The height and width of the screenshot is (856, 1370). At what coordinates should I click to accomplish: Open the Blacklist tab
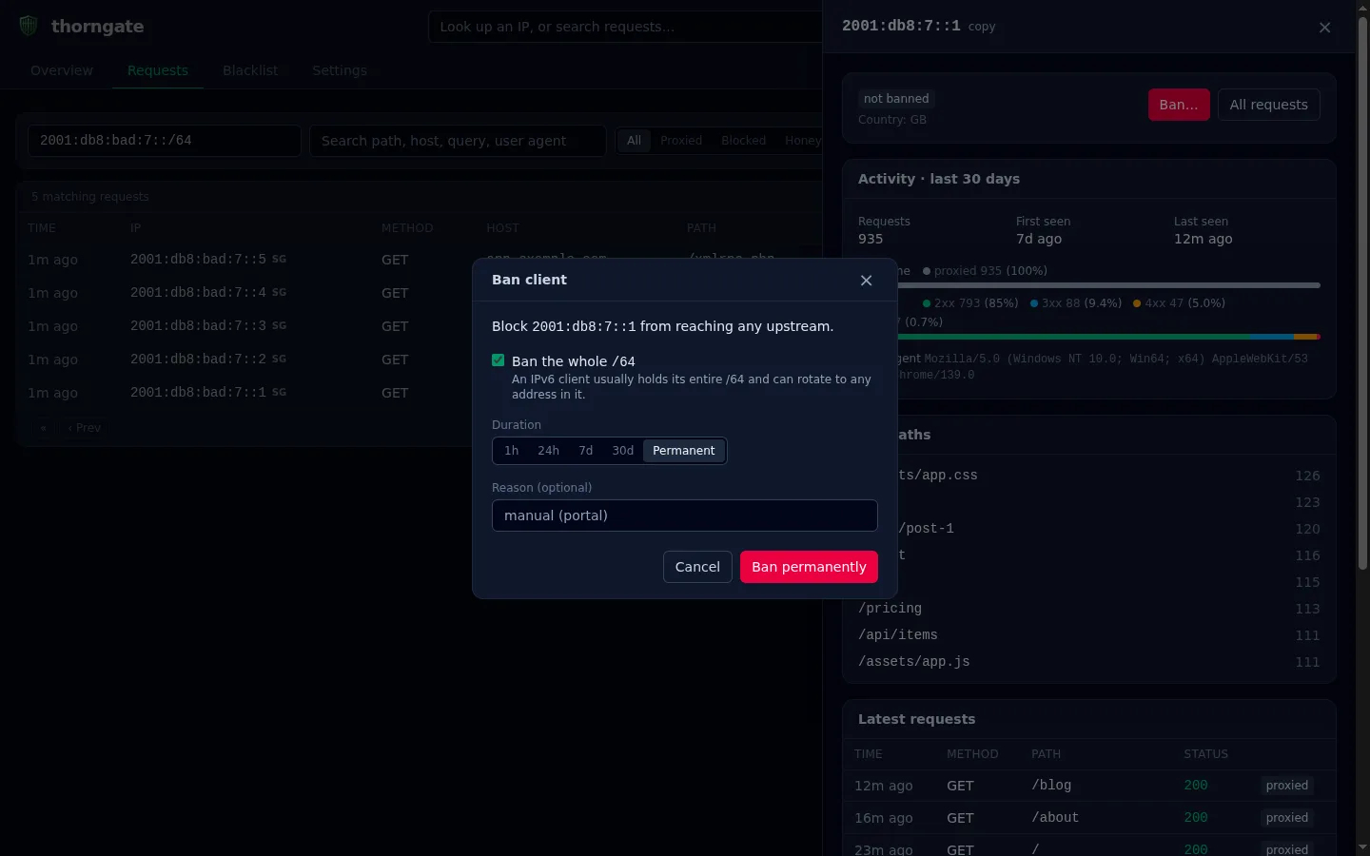point(250,70)
